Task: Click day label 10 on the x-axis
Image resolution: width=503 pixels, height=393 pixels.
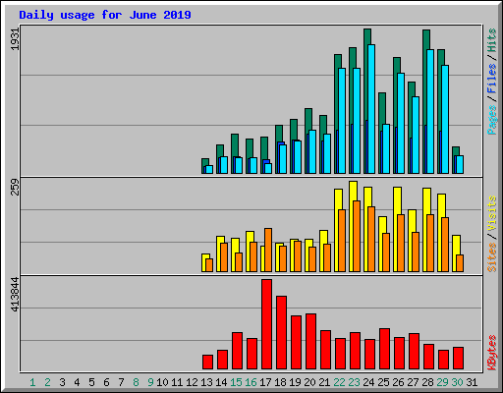Action: [162, 382]
